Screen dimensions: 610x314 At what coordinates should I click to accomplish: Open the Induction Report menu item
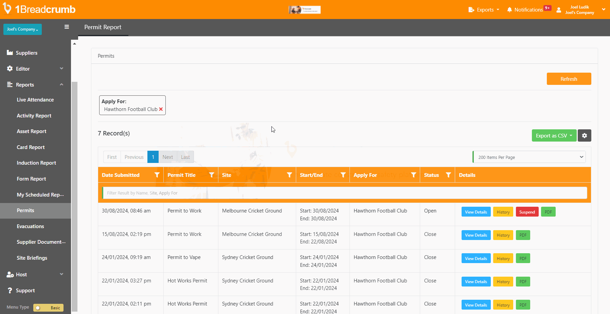[36, 163]
